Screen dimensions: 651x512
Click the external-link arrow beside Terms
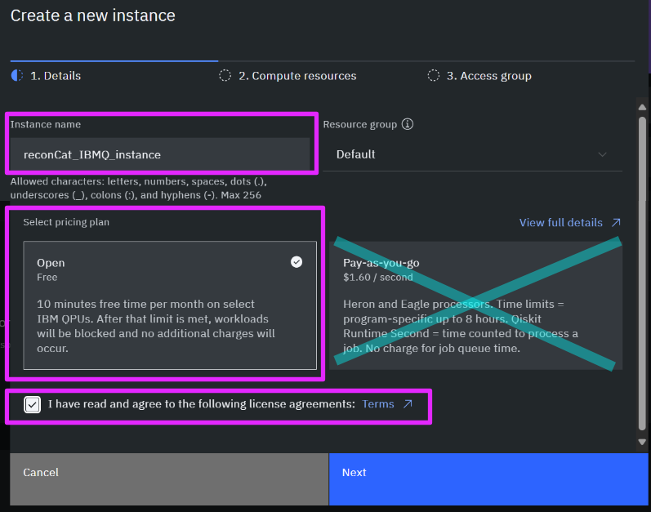(408, 403)
